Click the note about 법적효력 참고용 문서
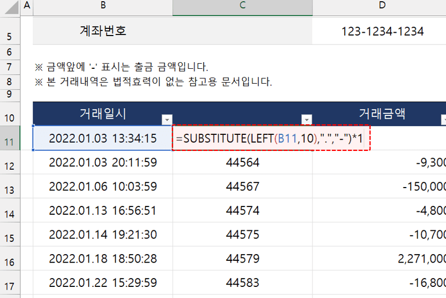The image size is (446, 298). (x=153, y=82)
